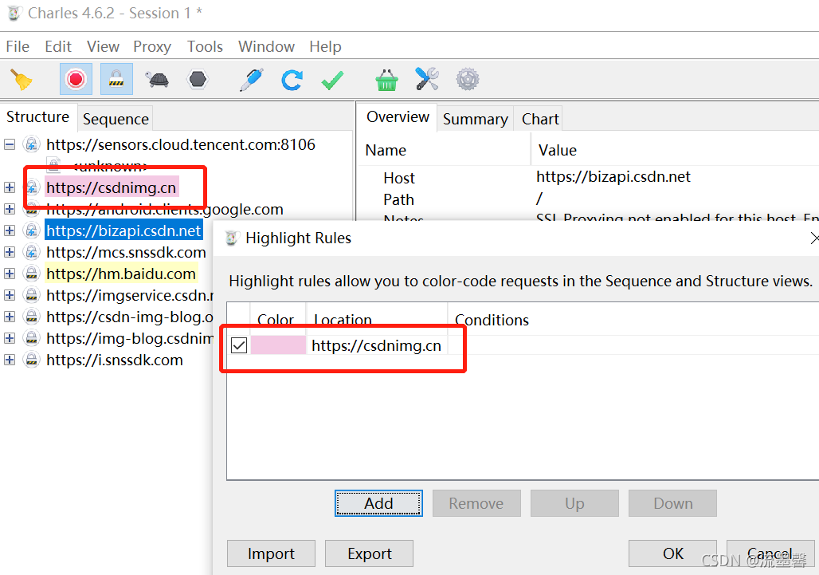Screen dimensions: 819x575
Task: Open the Window menu
Action: [x=266, y=46]
